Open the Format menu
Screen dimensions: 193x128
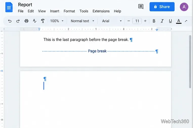point(69,11)
